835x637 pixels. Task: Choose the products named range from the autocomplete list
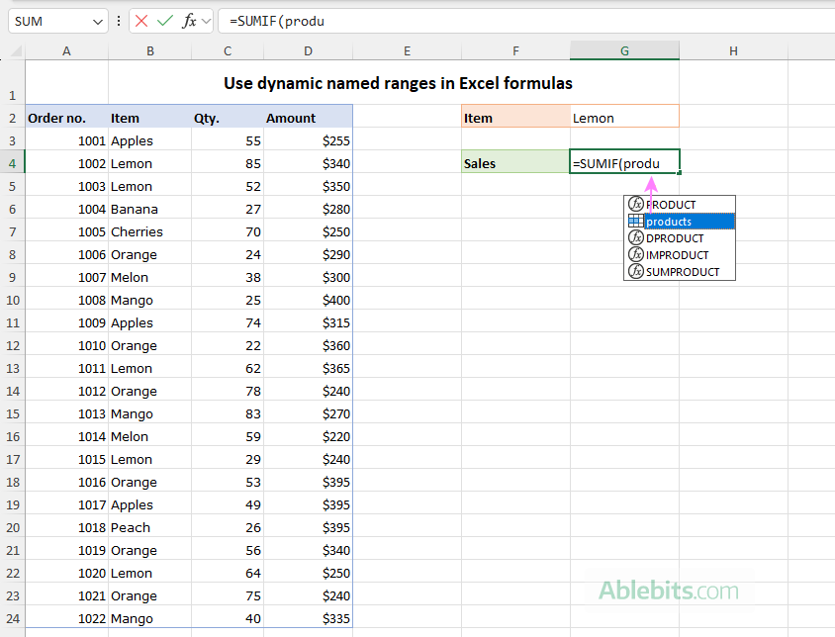click(x=670, y=221)
